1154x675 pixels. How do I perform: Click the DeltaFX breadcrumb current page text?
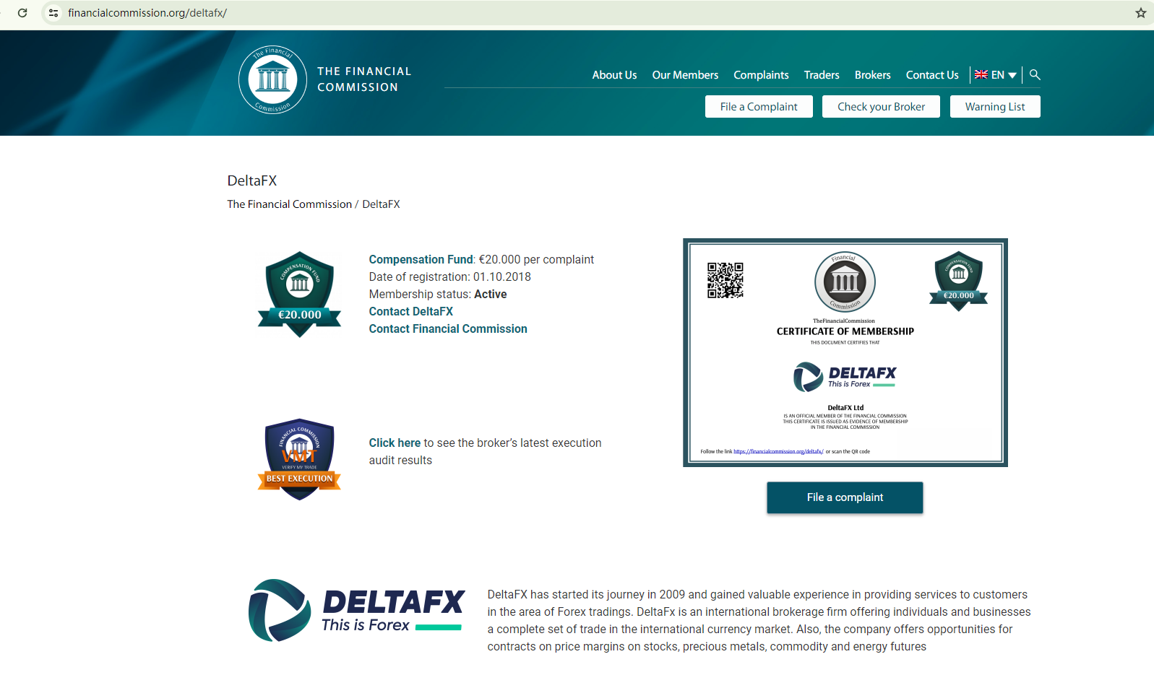[x=381, y=204]
